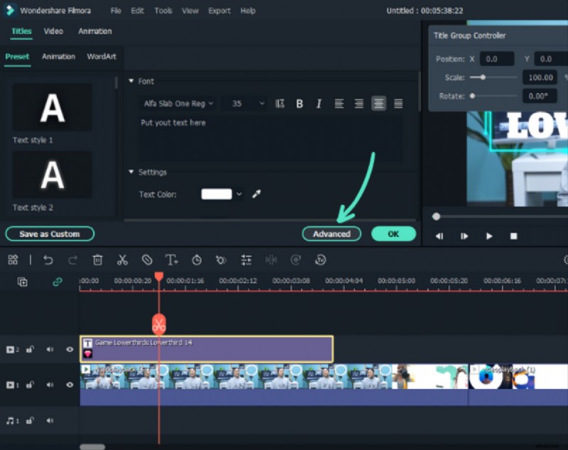Select the keyframe animation icon in the toolbar

(221, 260)
